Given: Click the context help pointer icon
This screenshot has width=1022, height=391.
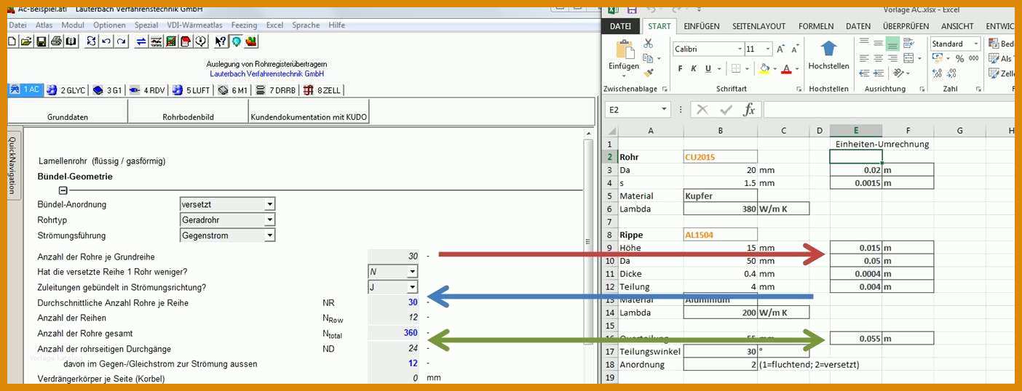Looking at the screenshot, I should tap(221, 41).
